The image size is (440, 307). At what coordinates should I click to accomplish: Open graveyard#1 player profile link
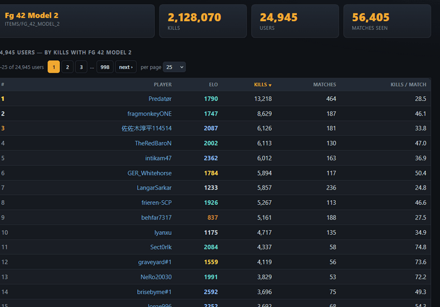pyautogui.click(x=155, y=262)
